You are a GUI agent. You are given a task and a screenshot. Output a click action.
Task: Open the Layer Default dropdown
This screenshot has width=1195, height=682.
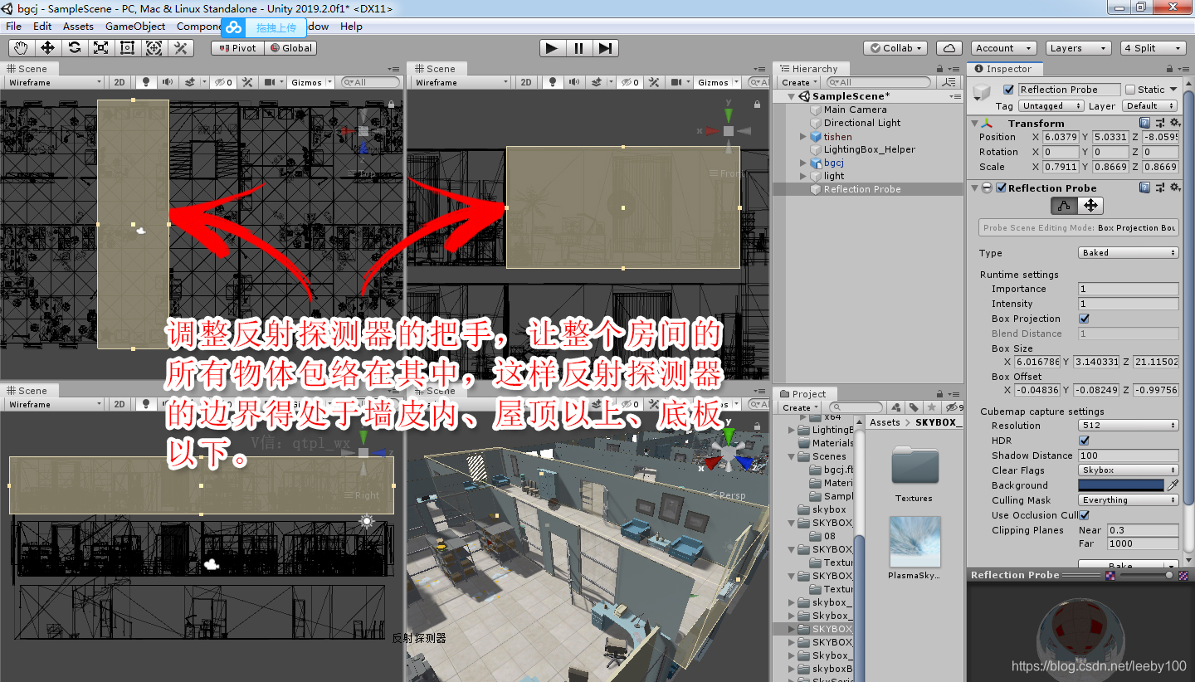[x=1150, y=106]
